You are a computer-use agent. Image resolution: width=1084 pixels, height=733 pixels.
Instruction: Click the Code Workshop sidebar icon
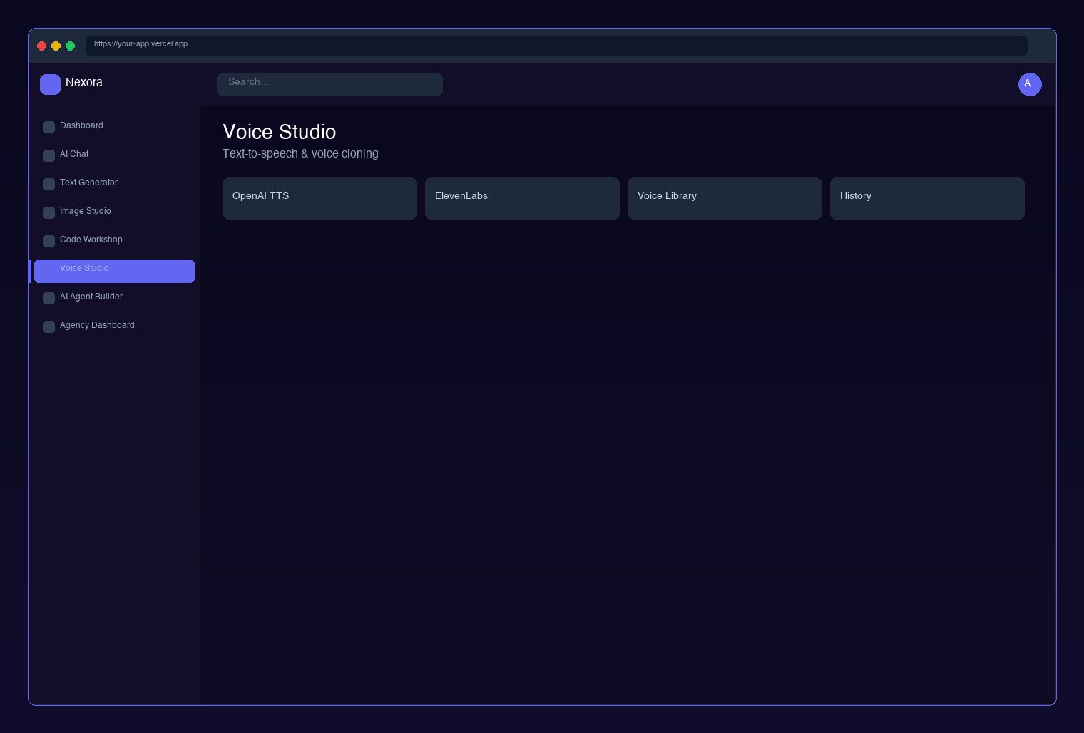click(48, 241)
